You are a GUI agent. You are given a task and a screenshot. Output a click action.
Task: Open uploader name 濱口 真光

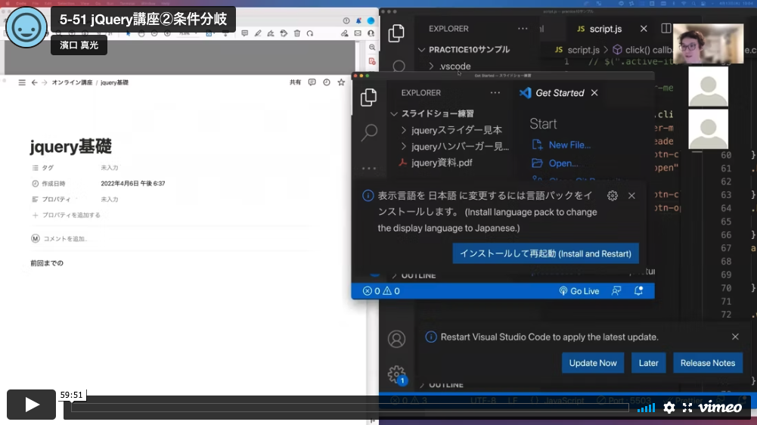pos(79,45)
